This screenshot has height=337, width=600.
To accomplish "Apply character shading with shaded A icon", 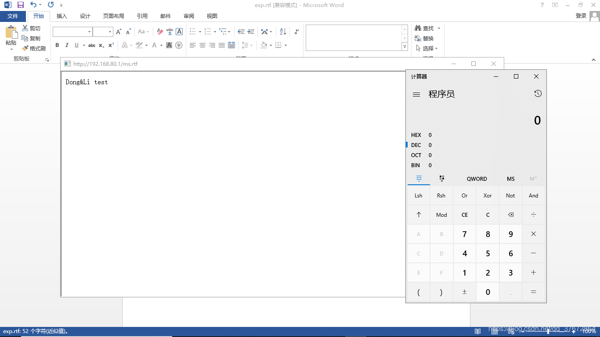I will (x=169, y=45).
